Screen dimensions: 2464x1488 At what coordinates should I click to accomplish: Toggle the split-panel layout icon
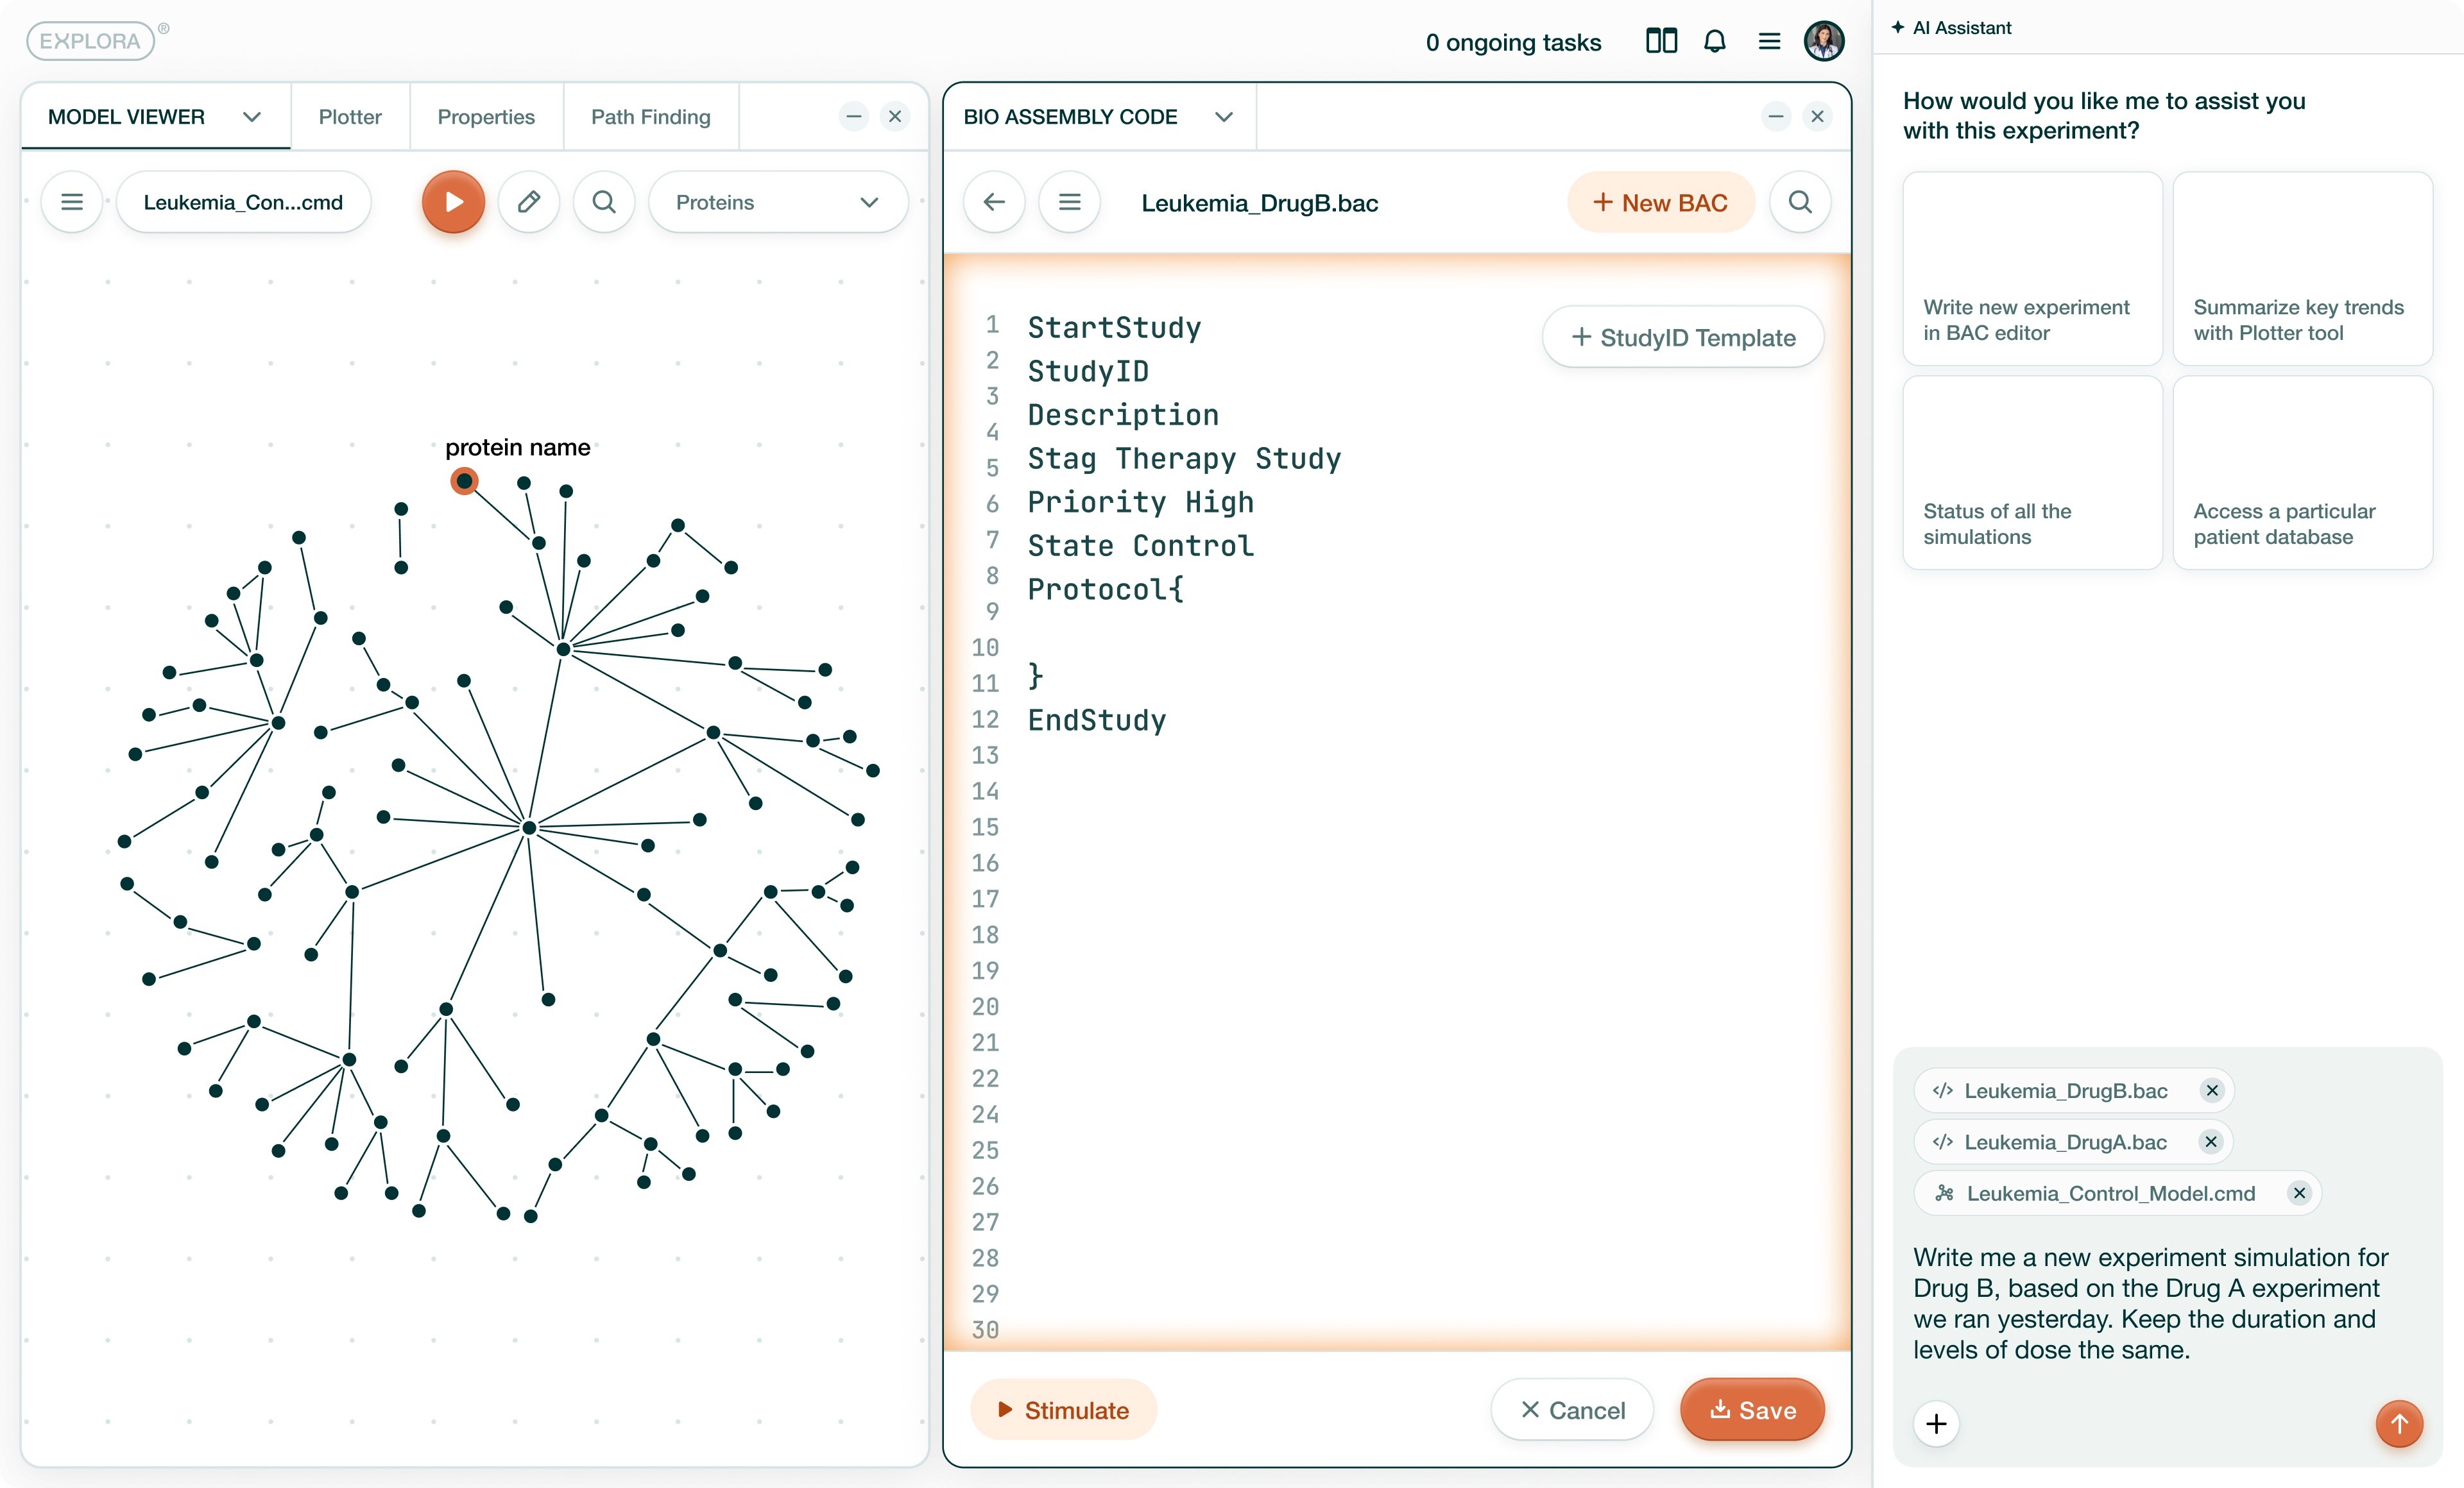pos(1661,41)
